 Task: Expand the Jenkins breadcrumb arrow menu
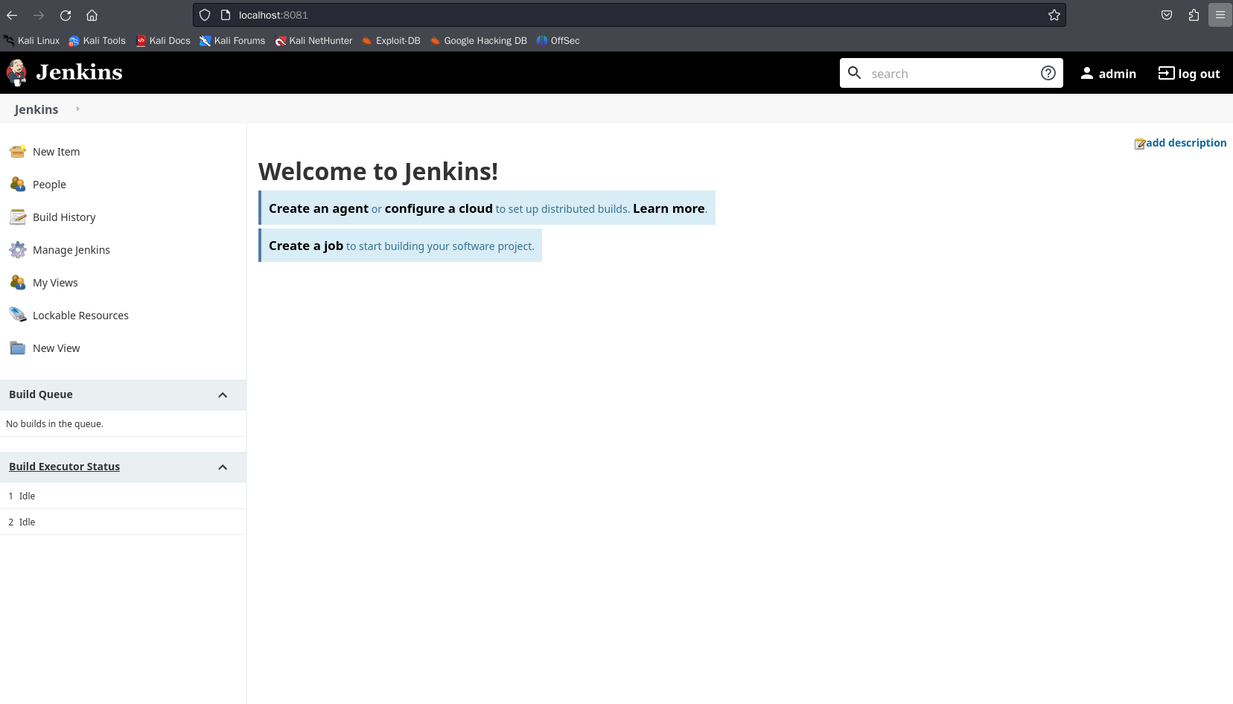(77, 109)
